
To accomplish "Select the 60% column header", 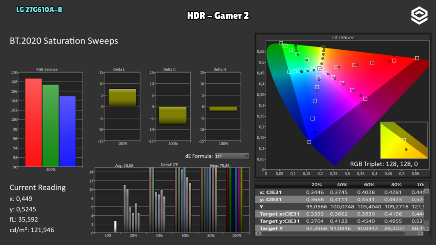I will [369, 185].
